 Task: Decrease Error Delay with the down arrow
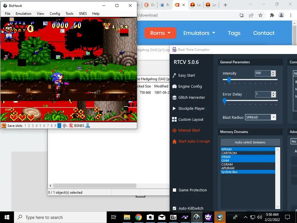point(273,96)
